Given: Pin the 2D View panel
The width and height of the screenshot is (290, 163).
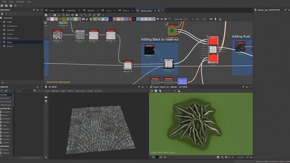Looking at the screenshot, I should (x=243, y=86).
